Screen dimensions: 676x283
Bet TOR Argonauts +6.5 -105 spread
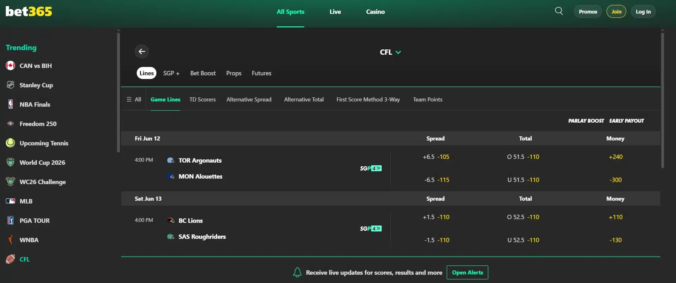[436, 157]
